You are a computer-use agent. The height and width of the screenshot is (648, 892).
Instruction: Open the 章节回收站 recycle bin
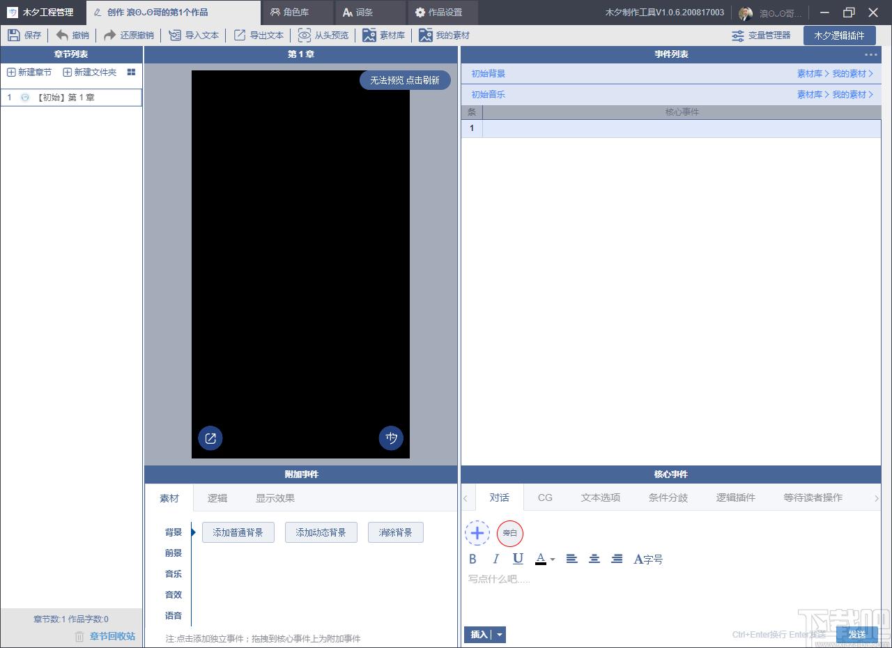click(105, 636)
